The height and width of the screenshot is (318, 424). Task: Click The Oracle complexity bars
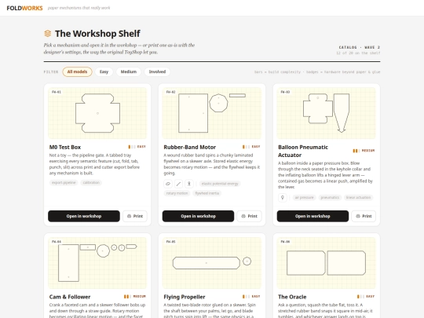click(360, 297)
